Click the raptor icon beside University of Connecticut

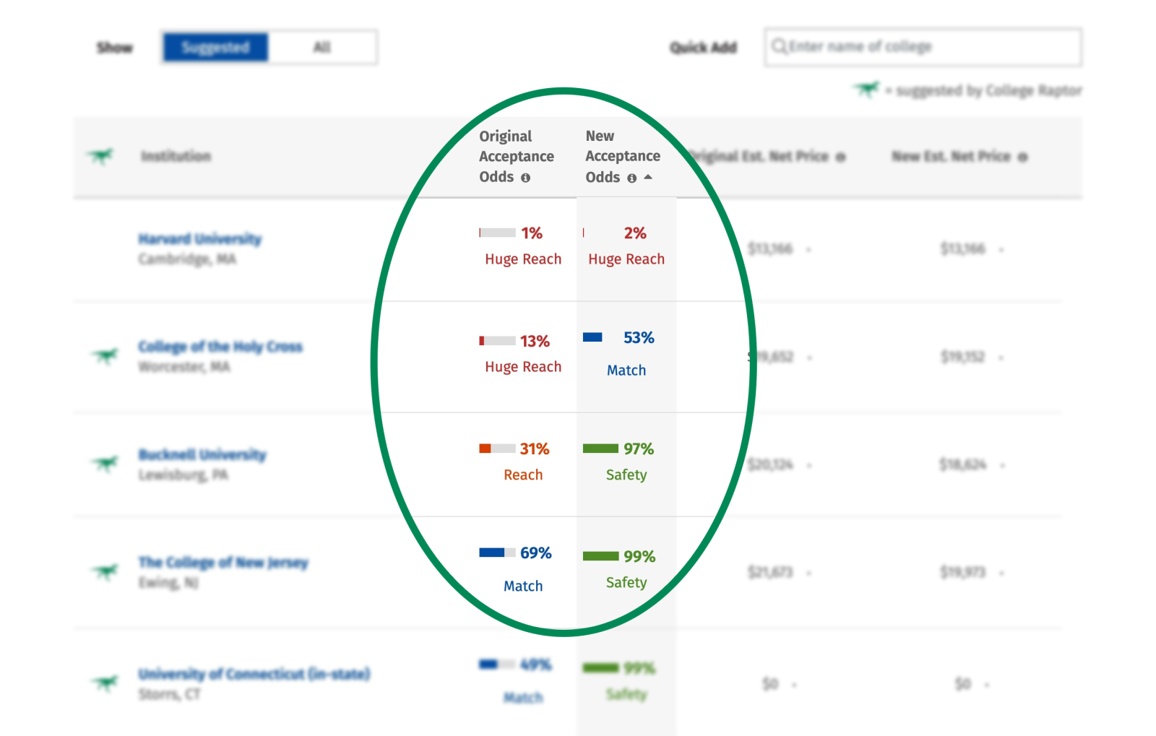[105, 682]
